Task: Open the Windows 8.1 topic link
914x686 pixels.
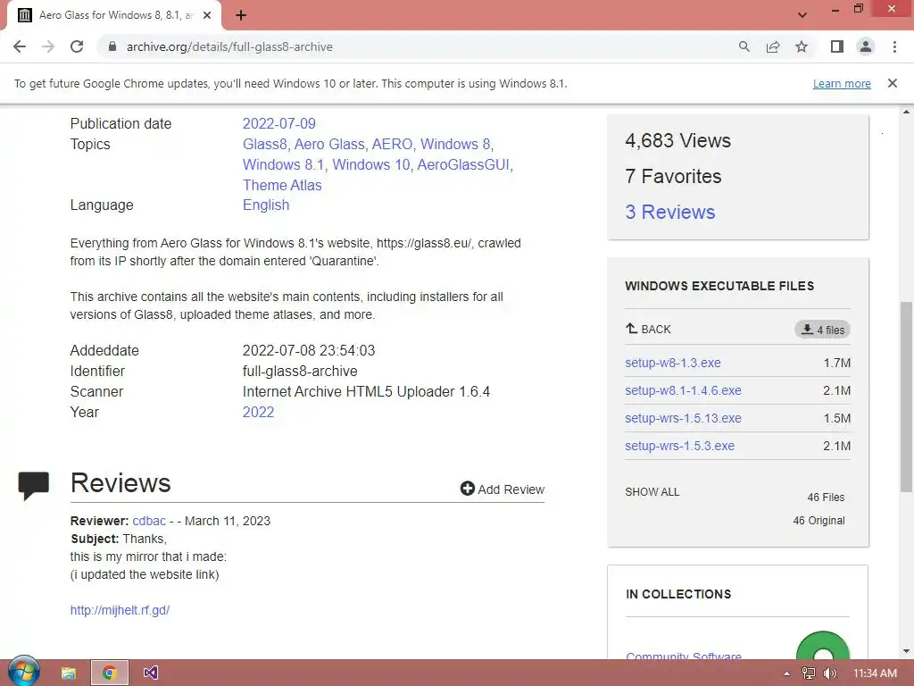Action: [x=283, y=164]
